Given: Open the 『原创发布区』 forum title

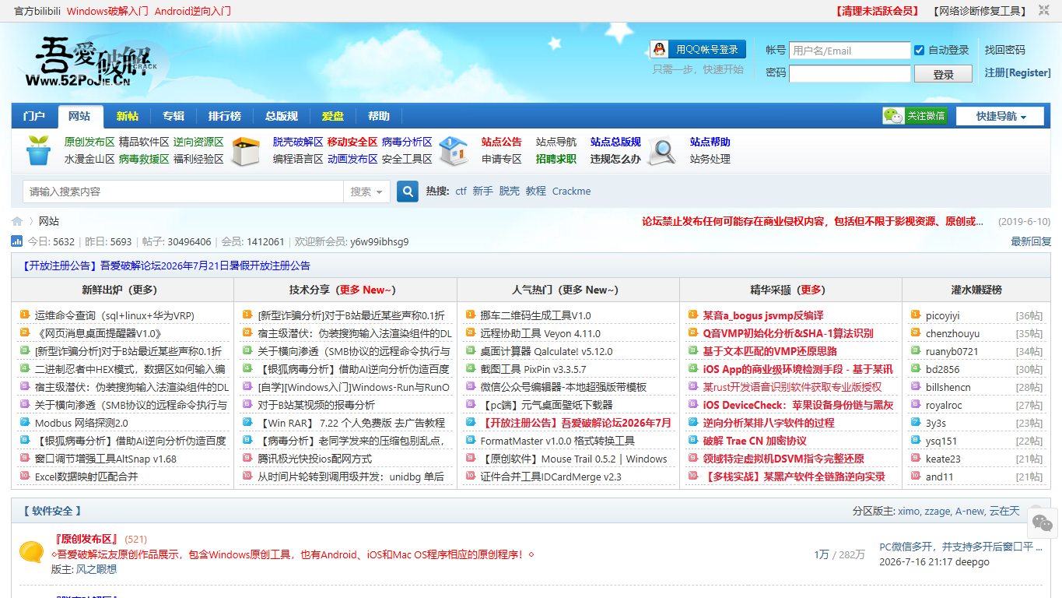Looking at the screenshot, I should pos(86,539).
